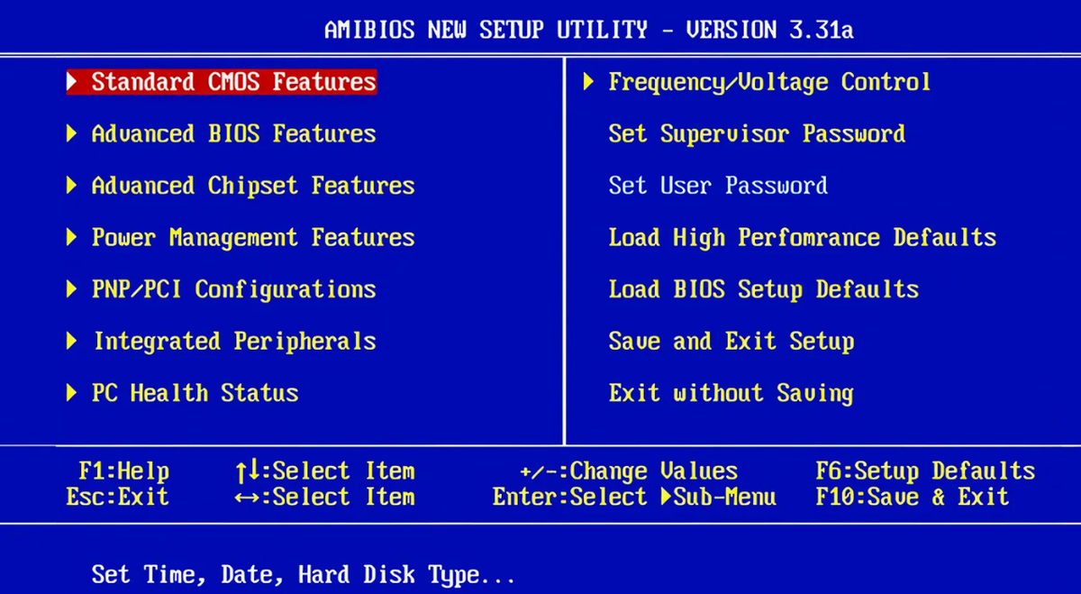Open Frequency/Voltage Control submenu
The height and width of the screenshot is (594, 1081).
tap(769, 82)
